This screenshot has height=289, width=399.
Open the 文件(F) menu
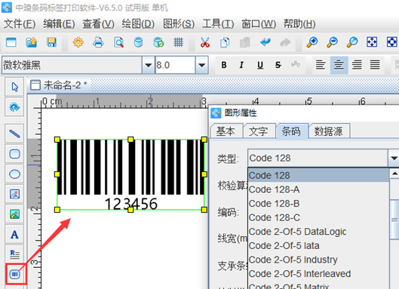point(20,24)
